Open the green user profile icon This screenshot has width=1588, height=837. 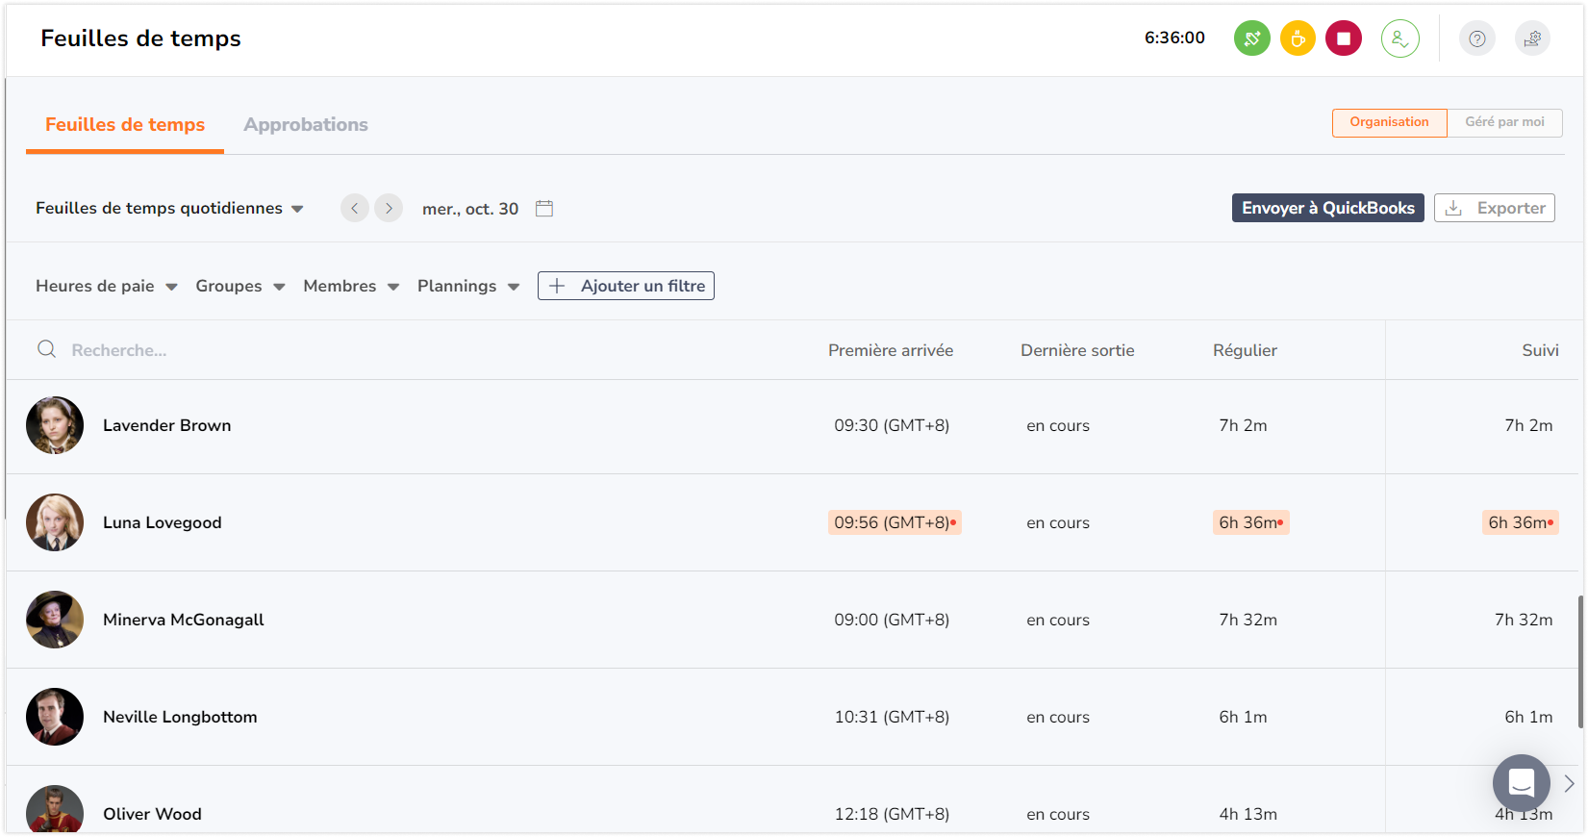1400,38
